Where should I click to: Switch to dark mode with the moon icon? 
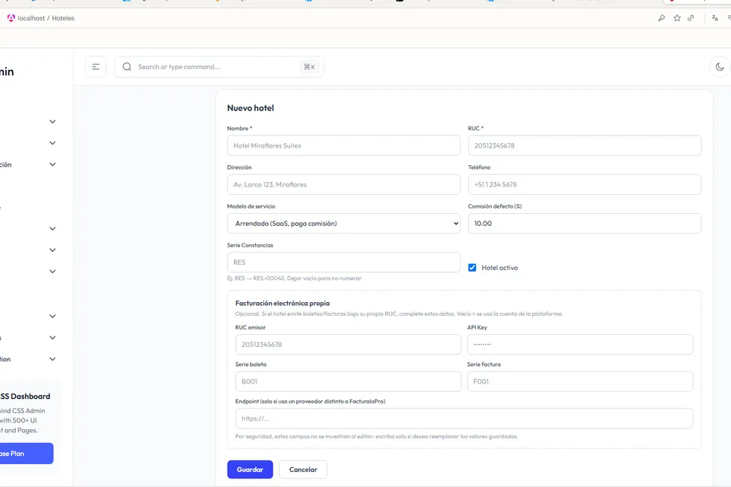(720, 67)
